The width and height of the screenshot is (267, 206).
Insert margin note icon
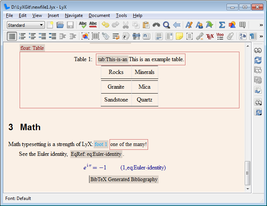point(169,36)
